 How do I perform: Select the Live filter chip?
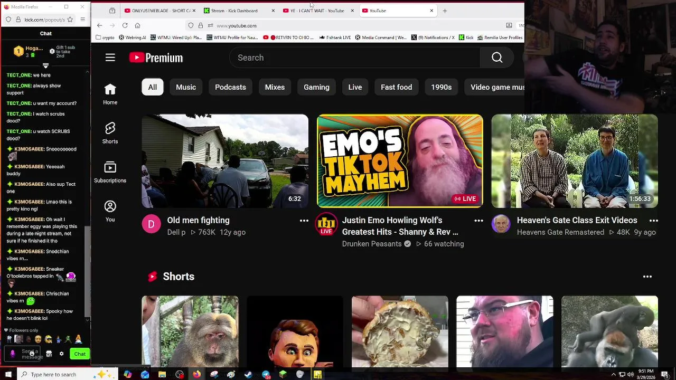[355, 87]
